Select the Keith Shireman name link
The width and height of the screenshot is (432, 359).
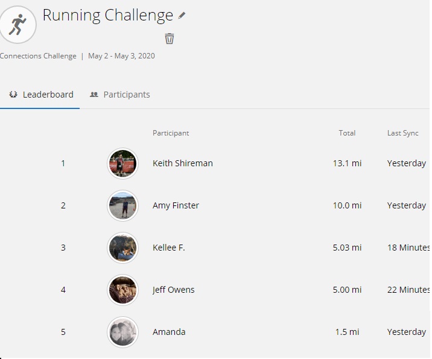coord(183,163)
